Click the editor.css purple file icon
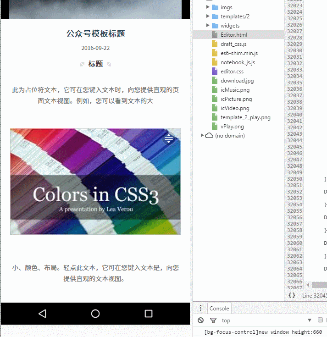 point(215,72)
